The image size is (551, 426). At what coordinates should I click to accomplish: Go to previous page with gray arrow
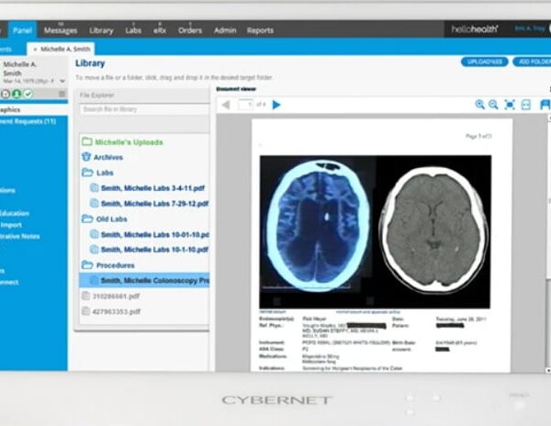pyautogui.click(x=225, y=105)
